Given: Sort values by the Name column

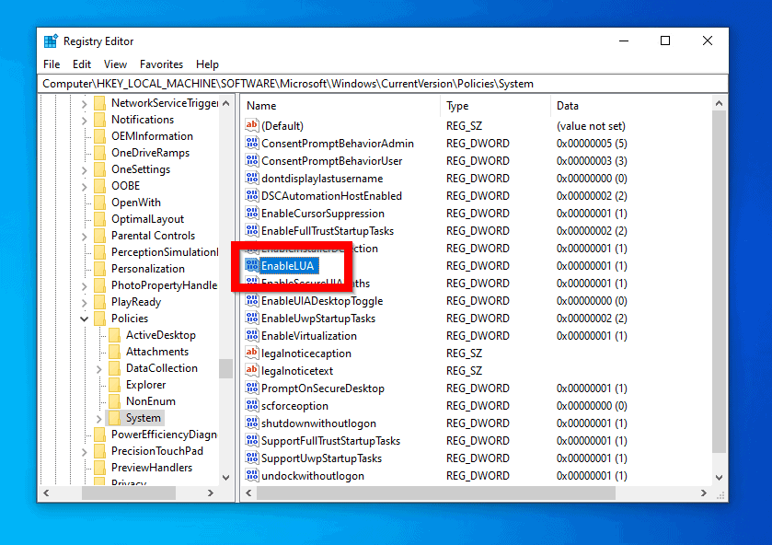Looking at the screenshot, I should click(x=260, y=105).
